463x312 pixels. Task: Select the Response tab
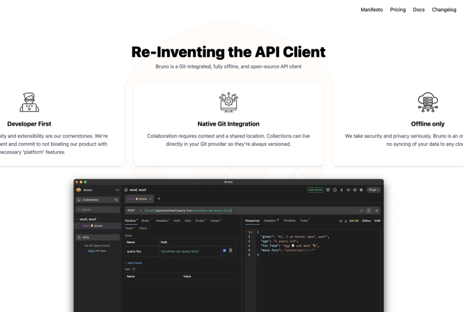(252, 220)
